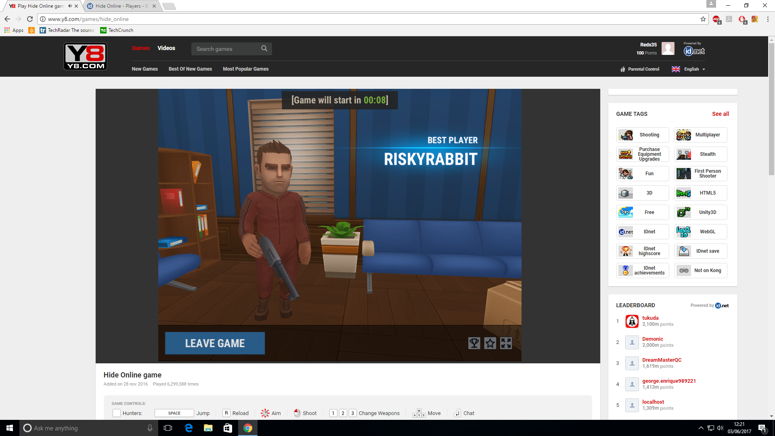Viewport: 775px width, 436px height.
Task: Click the fullscreen expand icon
Action: (x=506, y=343)
